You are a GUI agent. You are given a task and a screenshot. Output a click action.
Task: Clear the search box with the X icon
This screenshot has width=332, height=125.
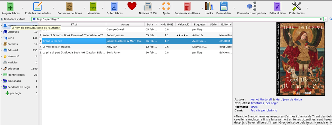click(321, 19)
